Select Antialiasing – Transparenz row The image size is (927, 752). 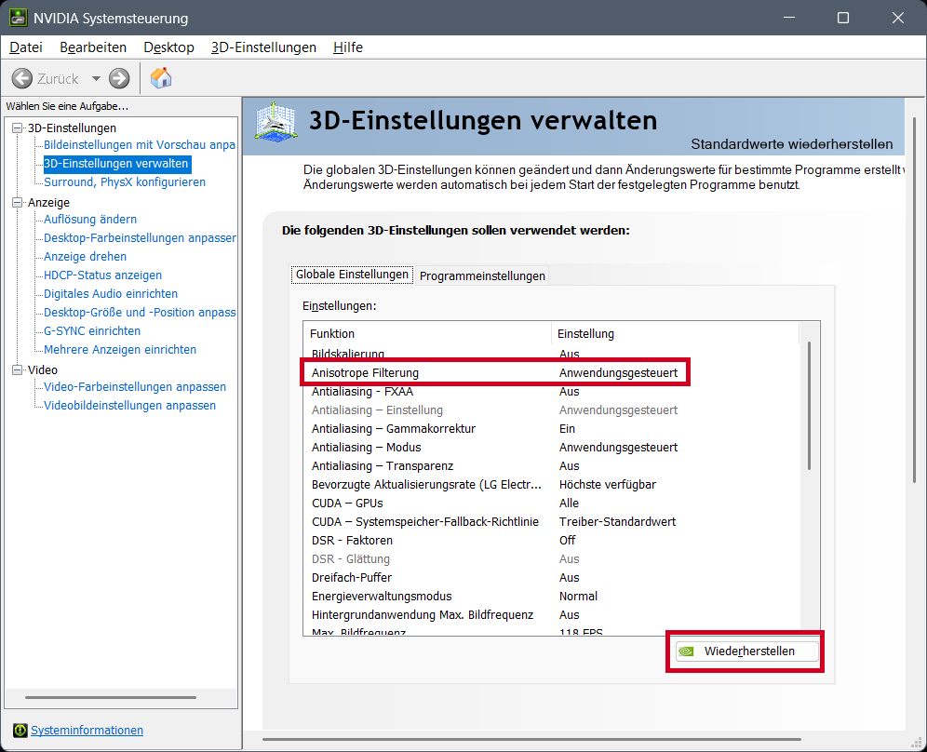(x=552, y=466)
